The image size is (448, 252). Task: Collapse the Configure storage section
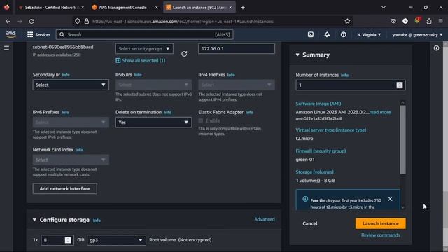pos(34,220)
